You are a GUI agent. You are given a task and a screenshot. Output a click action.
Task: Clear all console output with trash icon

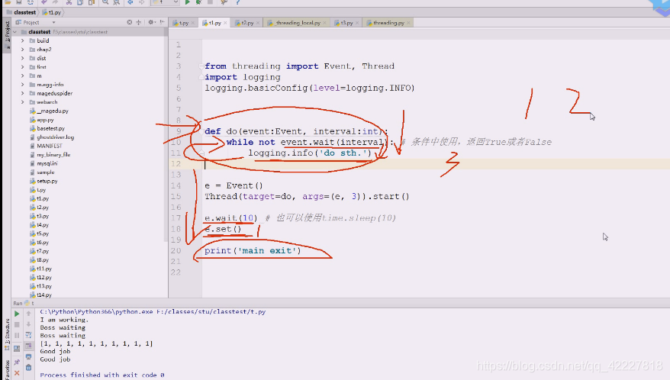click(x=28, y=368)
